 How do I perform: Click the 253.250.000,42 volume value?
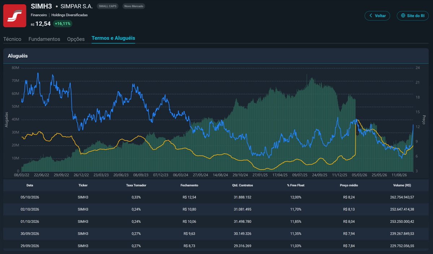click(402, 222)
